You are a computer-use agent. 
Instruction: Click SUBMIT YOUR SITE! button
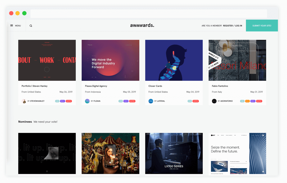pyautogui.click(x=262, y=26)
